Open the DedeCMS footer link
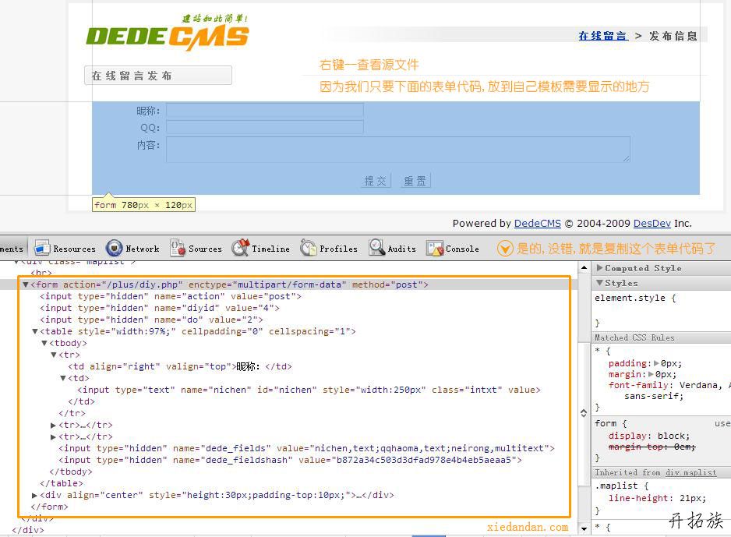 pos(538,223)
